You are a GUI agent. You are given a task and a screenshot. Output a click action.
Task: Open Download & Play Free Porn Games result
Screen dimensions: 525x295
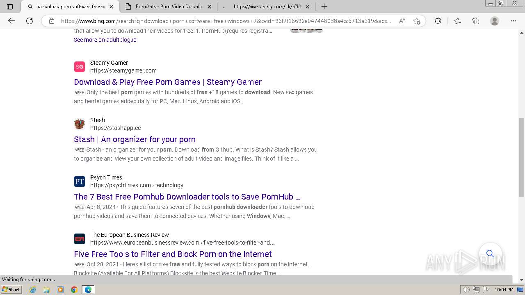(168, 82)
